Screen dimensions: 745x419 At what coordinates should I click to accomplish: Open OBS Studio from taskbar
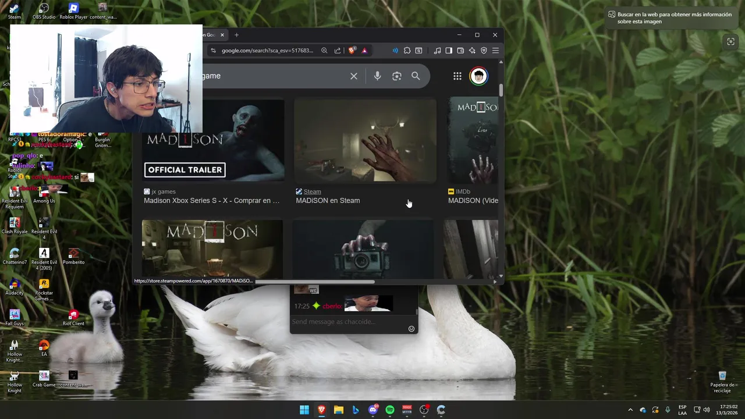click(x=424, y=410)
